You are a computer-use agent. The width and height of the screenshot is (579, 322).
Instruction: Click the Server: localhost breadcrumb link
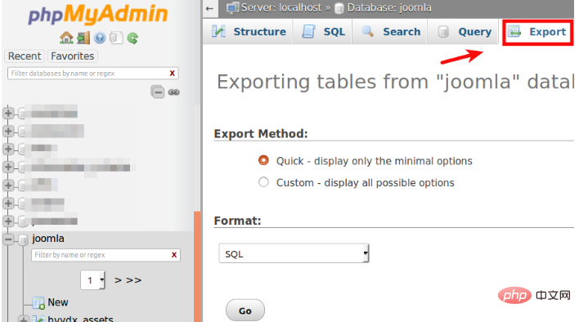tap(281, 7)
